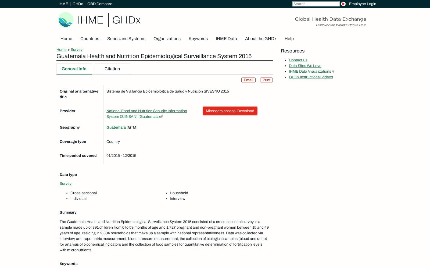Click the Home breadcrumb link

point(62,50)
